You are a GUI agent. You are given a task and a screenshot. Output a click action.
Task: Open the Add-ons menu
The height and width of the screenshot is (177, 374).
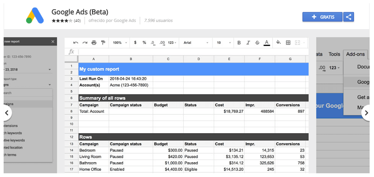tap(355, 54)
